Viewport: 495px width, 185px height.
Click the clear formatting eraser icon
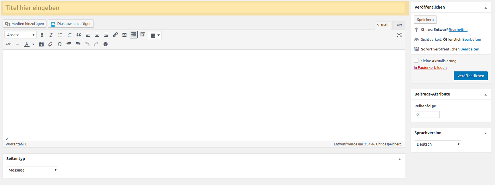(x=50, y=44)
